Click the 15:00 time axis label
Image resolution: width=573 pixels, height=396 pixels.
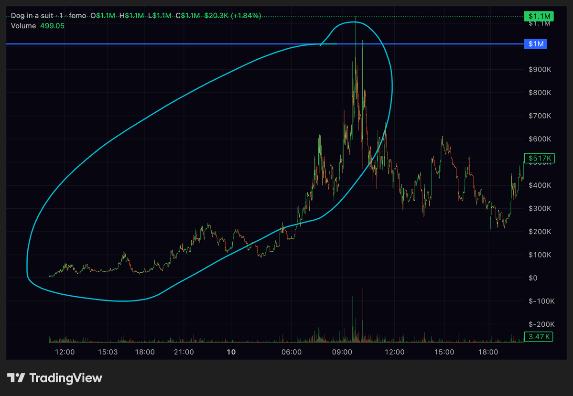444,352
